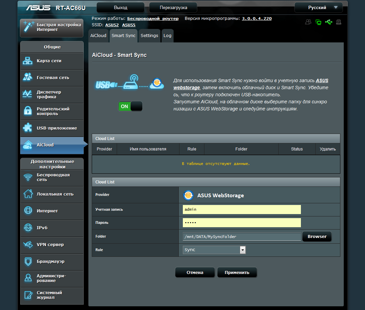The image size is (365, 310).
Task: Click the wireless signal icon in sidebar
Action: pos(28,177)
